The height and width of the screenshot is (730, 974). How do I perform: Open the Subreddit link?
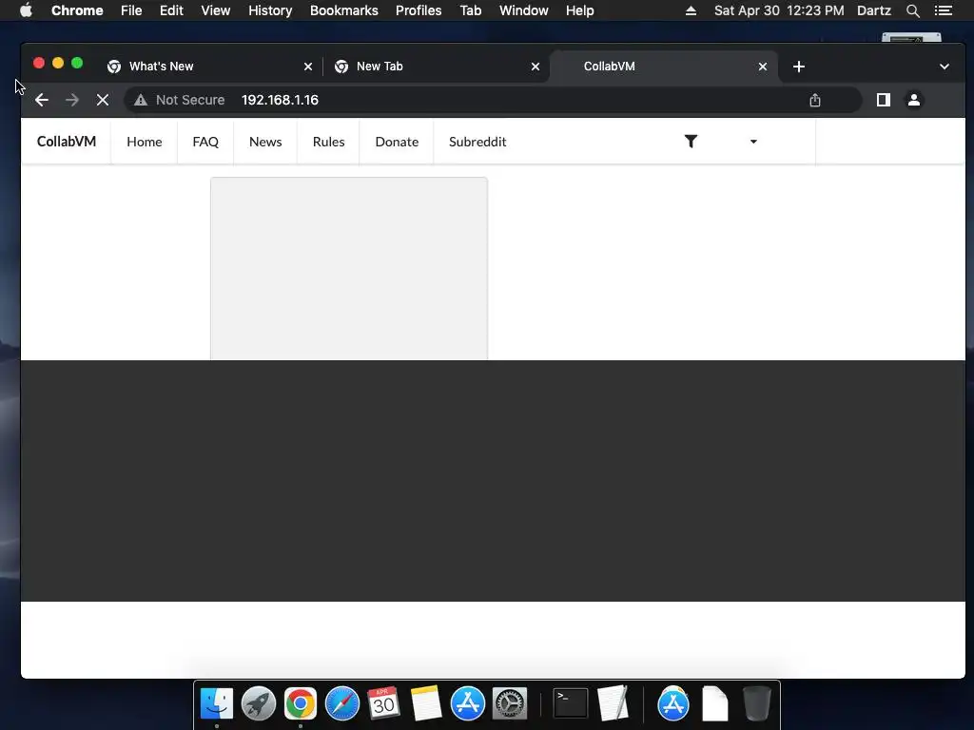[x=477, y=142]
